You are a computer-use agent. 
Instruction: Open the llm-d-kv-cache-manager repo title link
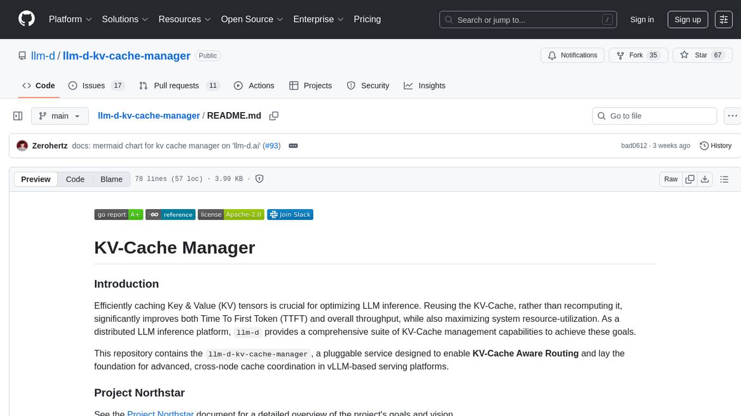click(x=126, y=56)
